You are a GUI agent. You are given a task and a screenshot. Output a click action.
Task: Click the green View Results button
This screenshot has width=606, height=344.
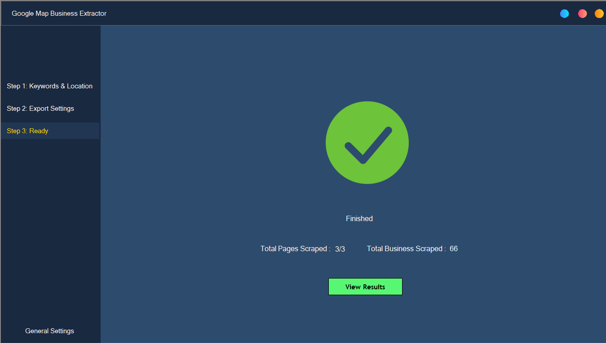click(x=365, y=287)
